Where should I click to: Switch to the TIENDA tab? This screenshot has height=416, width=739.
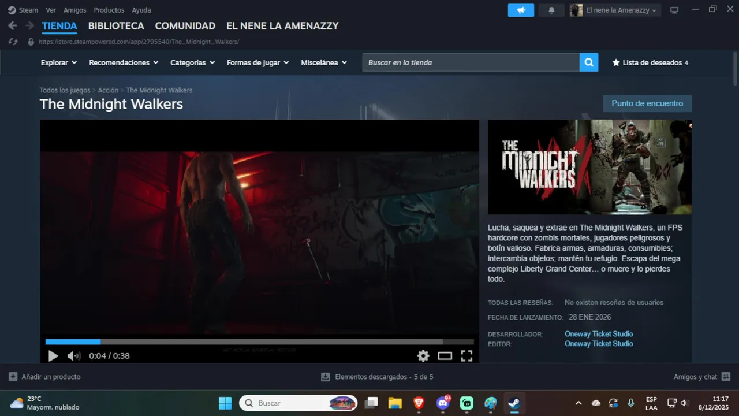point(59,26)
